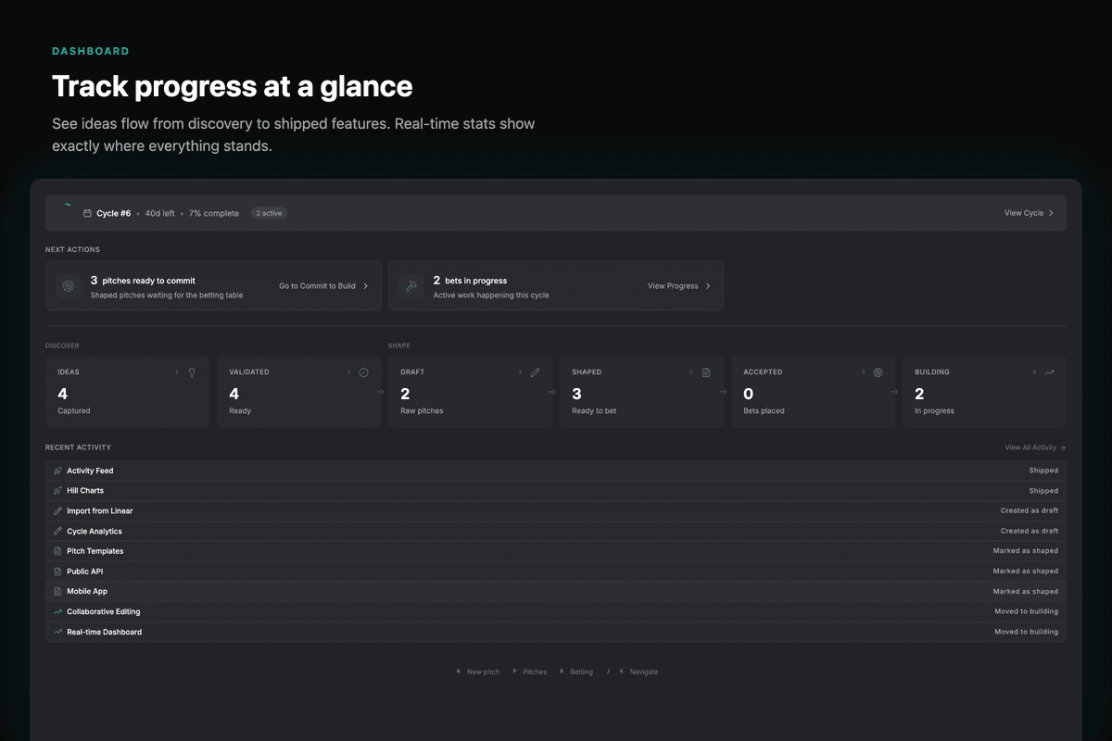Viewport: 1112px width, 741px height.
Task: Click the icon beside 3 pitches ready to commit
Action: [68, 286]
